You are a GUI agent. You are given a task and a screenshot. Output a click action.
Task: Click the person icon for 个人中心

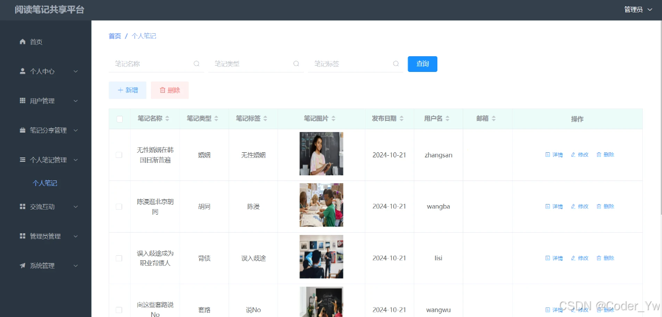tap(23, 71)
